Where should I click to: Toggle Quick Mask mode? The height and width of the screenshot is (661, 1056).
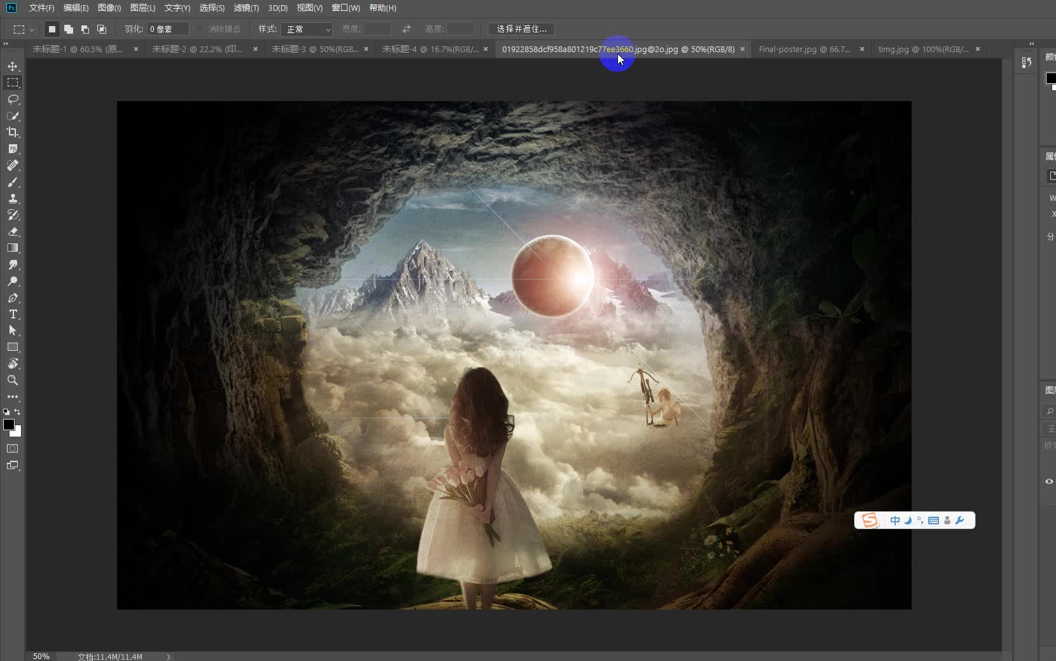tap(13, 449)
